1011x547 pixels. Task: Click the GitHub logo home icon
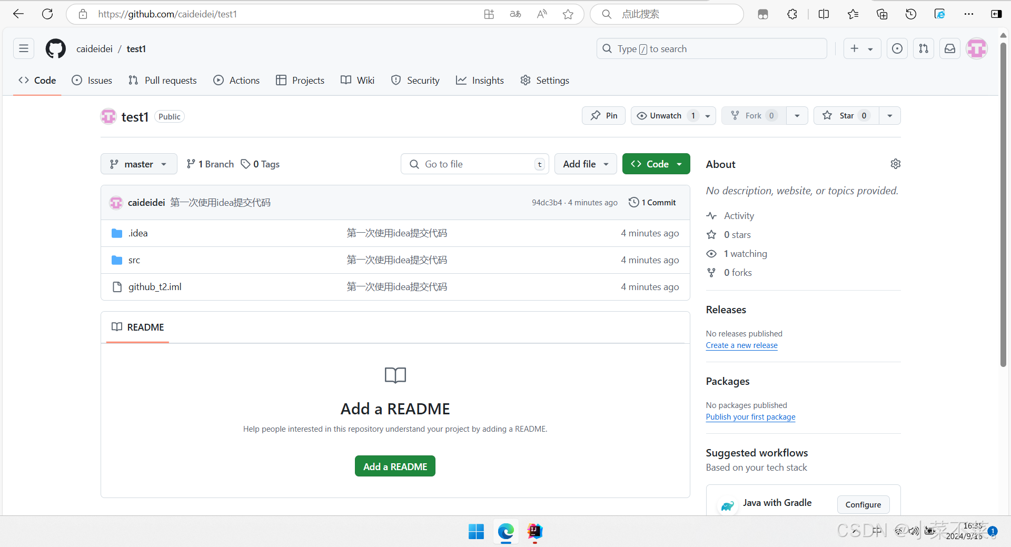coord(55,49)
